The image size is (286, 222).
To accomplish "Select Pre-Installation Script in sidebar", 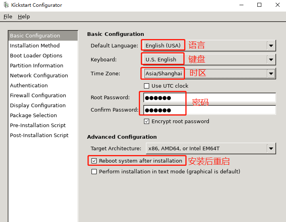I will tap(43, 125).
